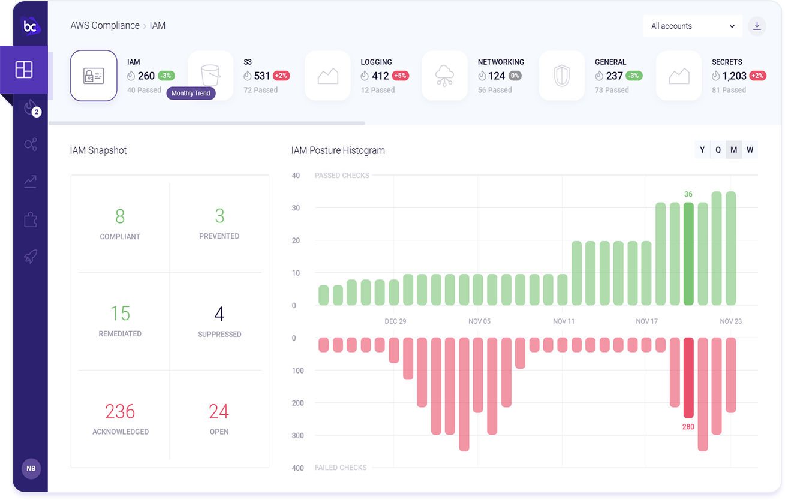Click the IAM Posture Histogram heading
This screenshot has height=500, width=785.
[x=338, y=150]
